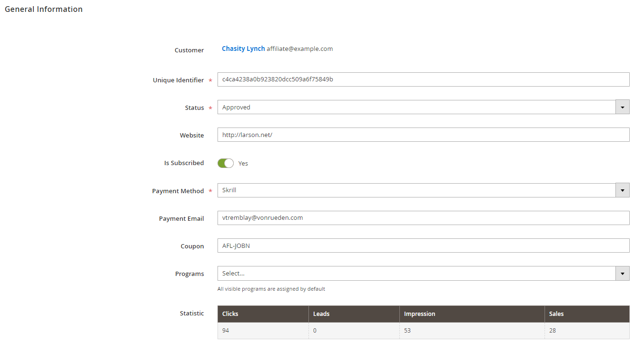Click the Programs field label
Screen dimensions: 644x344
click(189, 274)
